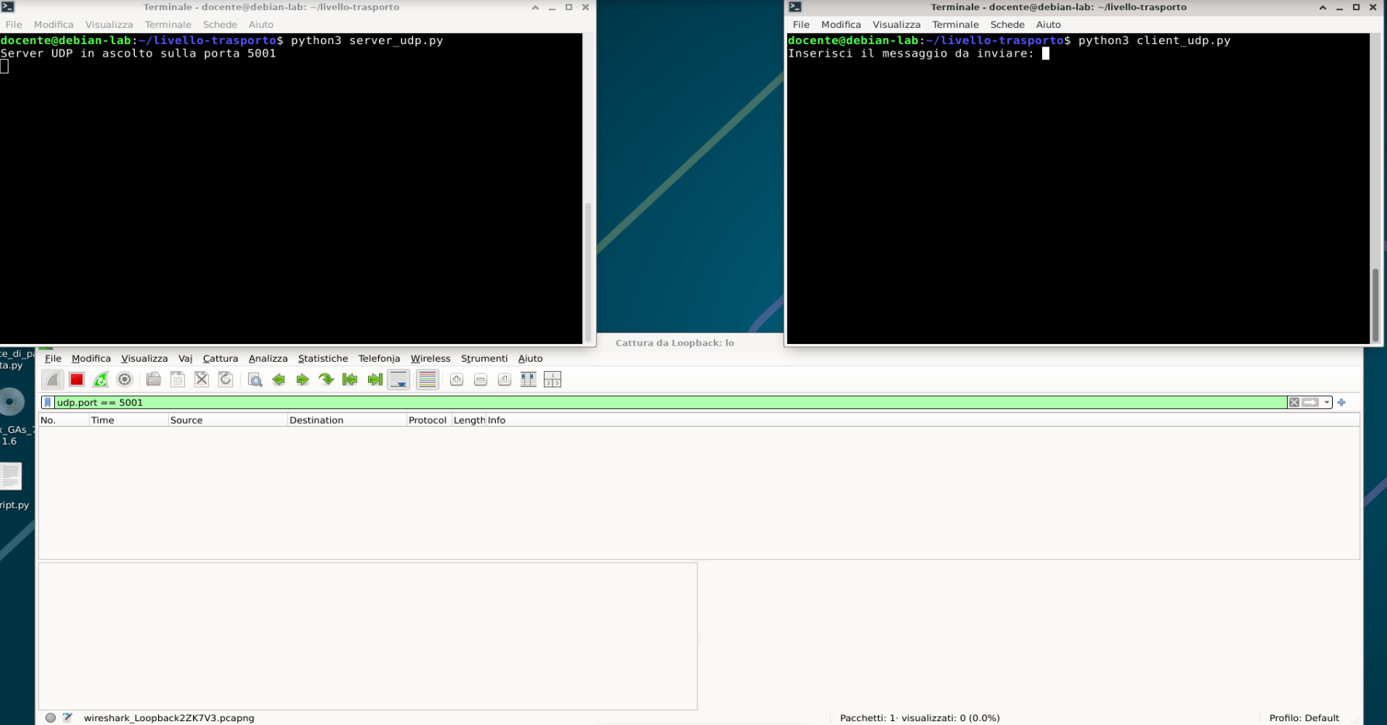The image size is (1387, 725).
Task: Click the udp.port == 5001 filter field
Action: pos(670,403)
